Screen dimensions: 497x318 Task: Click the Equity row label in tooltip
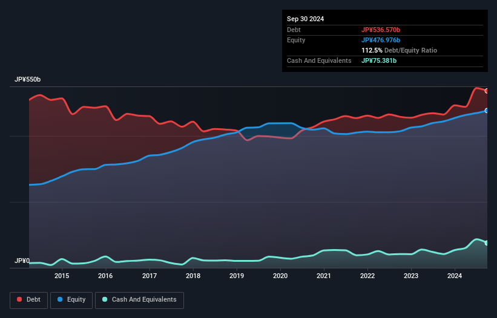click(x=296, y=40)
